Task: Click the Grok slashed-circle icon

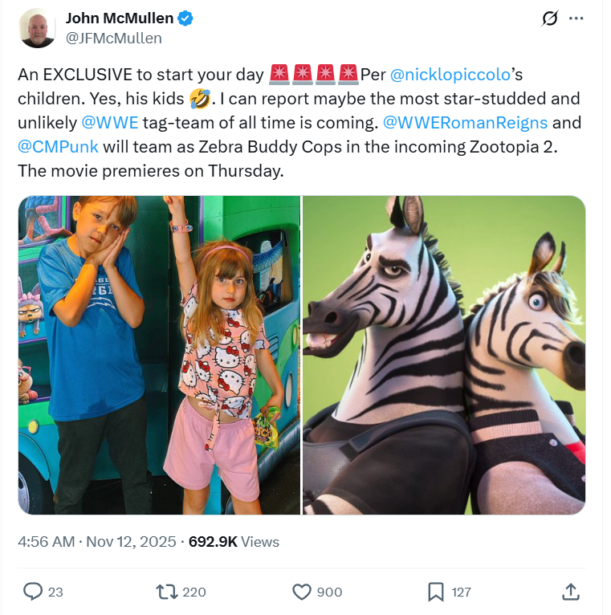Action: [550, 18]
